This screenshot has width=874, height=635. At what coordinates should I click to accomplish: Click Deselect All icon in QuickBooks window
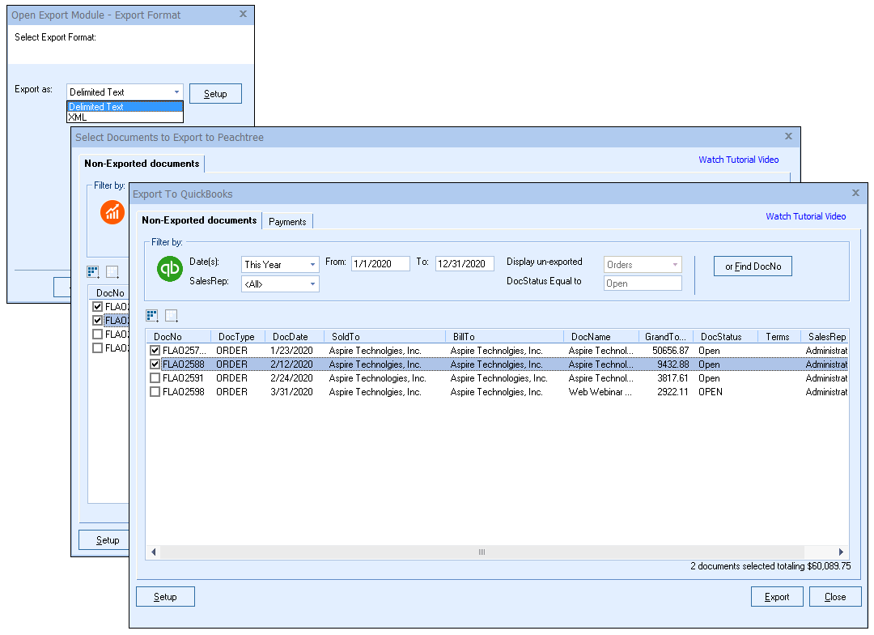(172, 316)
